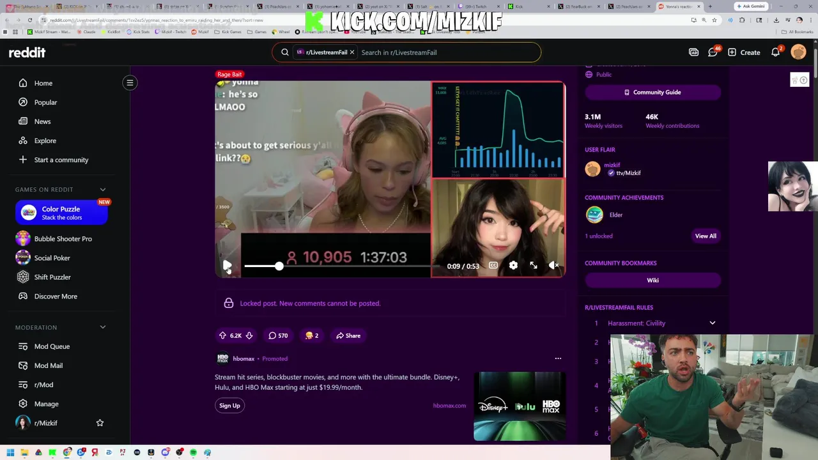The width and height of the screenshot is (818, 460).
Task: Open user avatar menu
Action: point(798,52)
